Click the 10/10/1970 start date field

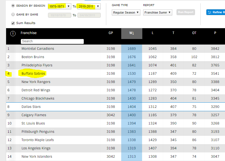60,15
